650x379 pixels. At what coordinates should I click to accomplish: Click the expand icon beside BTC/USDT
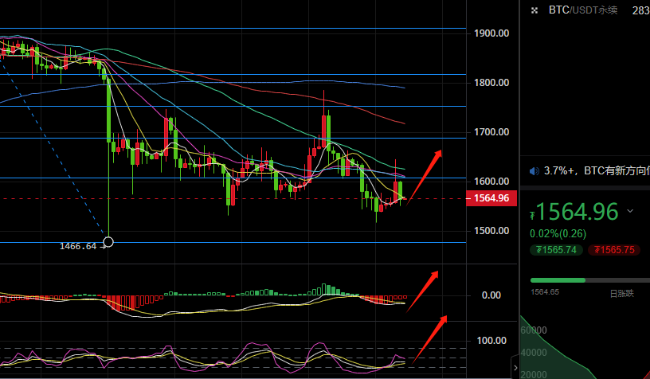534,10
